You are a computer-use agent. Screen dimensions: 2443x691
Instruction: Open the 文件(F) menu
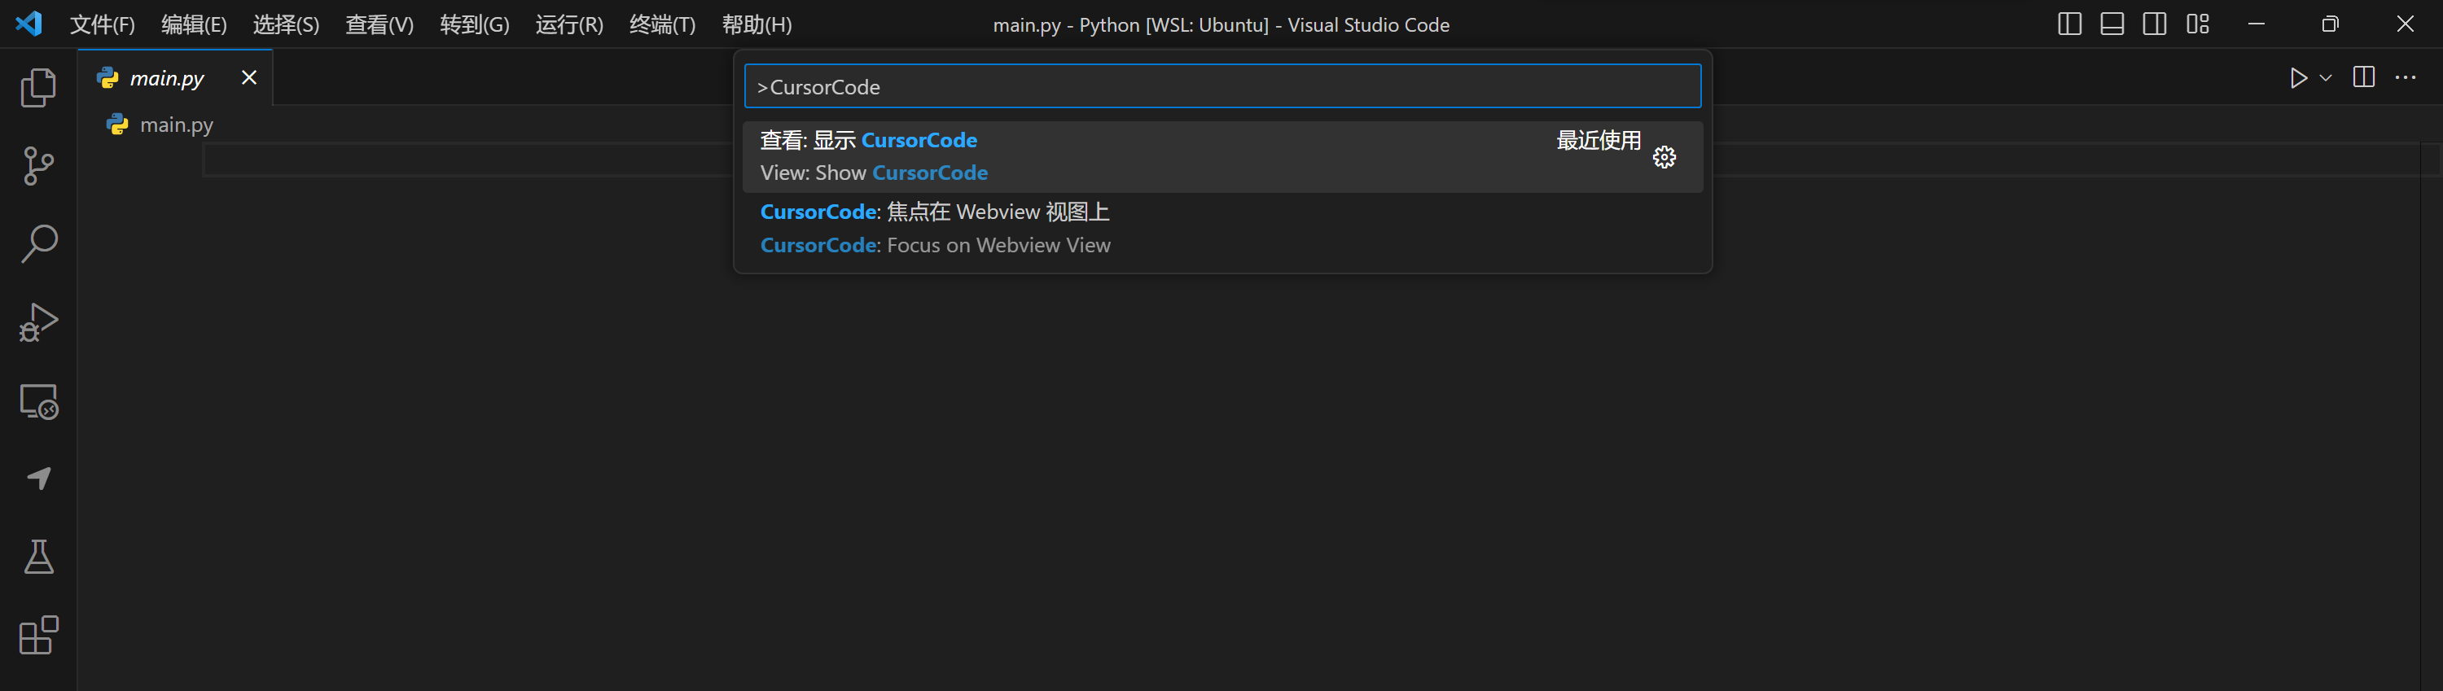[x=103, y=24]
